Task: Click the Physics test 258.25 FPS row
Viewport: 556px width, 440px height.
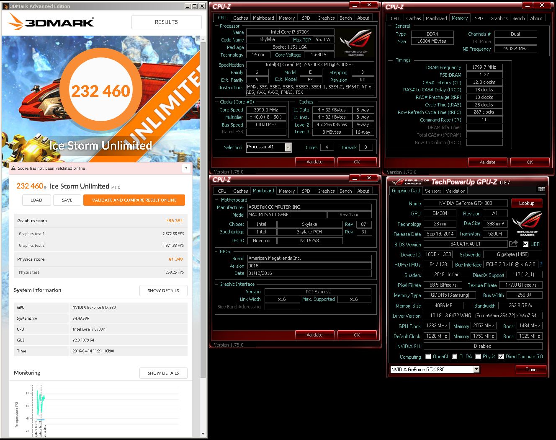Action: point(100,272)
